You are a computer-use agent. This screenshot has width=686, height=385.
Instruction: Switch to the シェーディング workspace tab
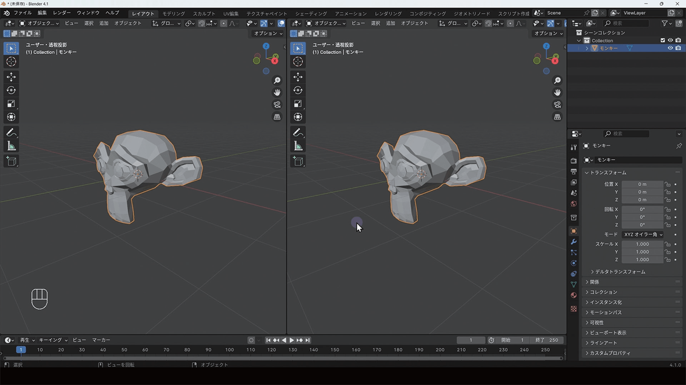tap(311, 14)
